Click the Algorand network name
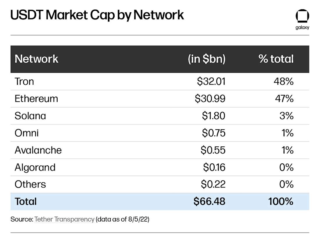The image size is (320, 239). click(35, 167)
